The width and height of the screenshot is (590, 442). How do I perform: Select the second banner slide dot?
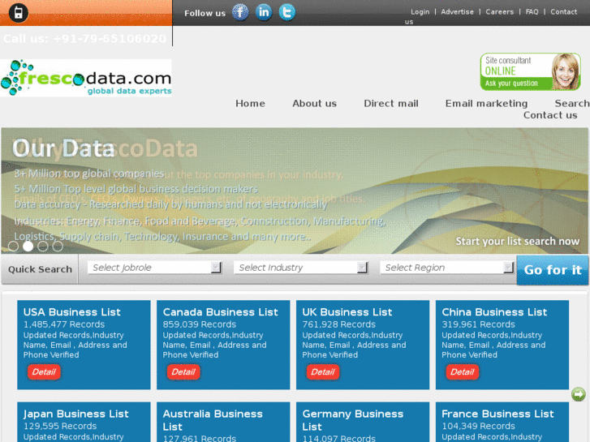[28, 247]
